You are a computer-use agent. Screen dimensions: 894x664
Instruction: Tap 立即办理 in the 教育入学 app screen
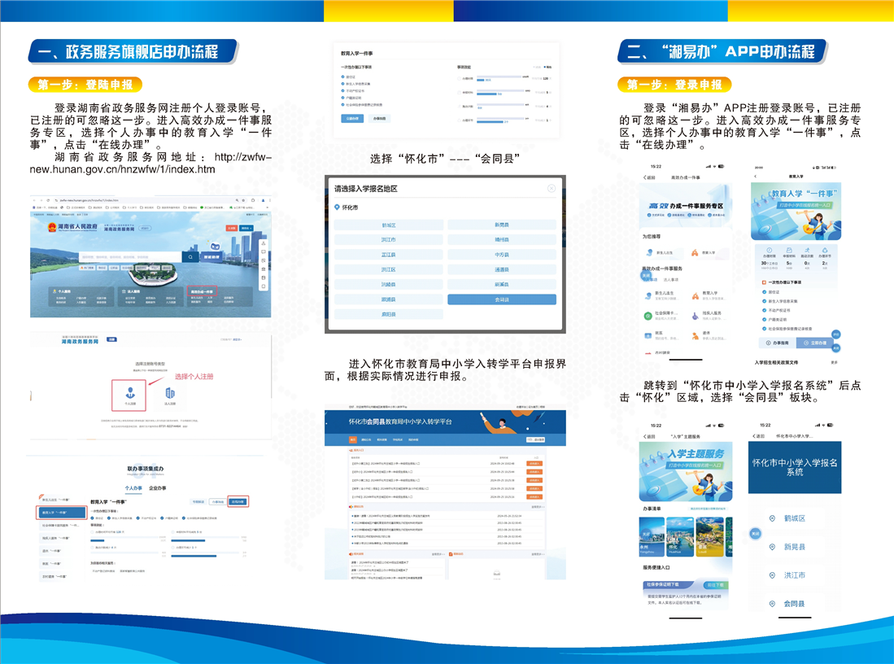pyautogui.click(x=816, y=343)
